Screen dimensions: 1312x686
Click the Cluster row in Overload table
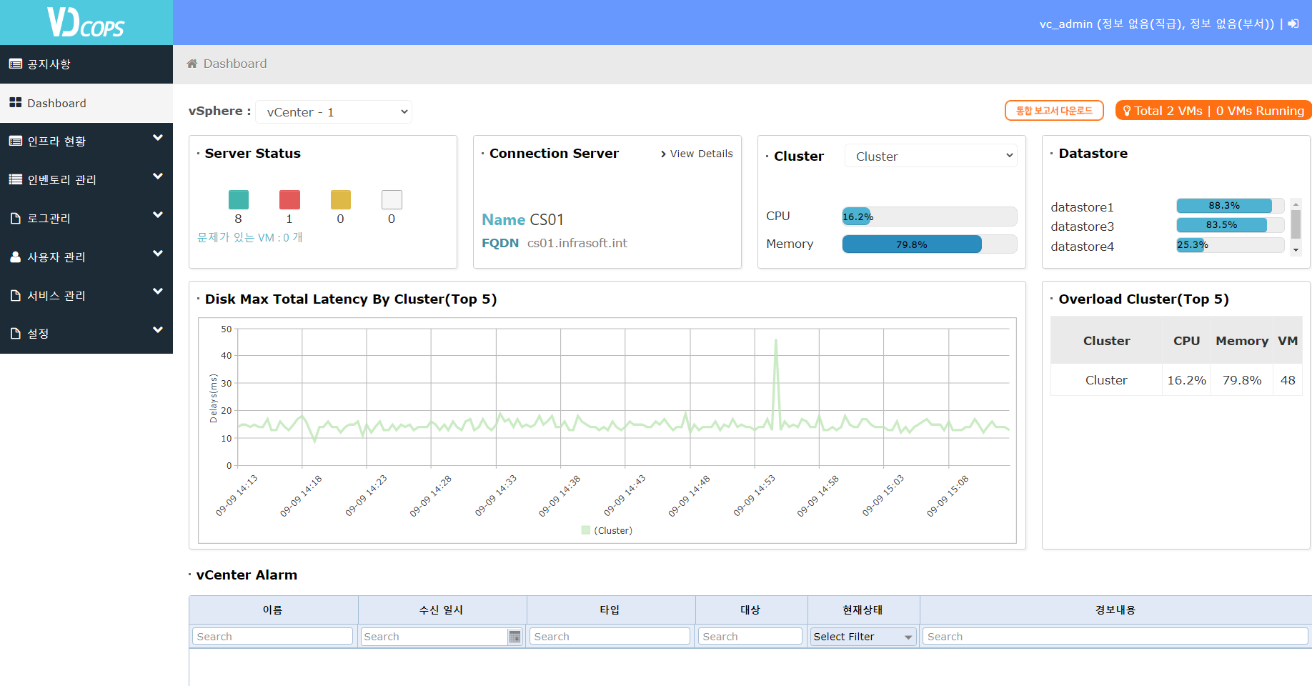tap(1176, 380)
